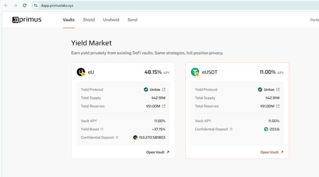Reload the page with the refresh icon
Viewport: 319px width, 177px height.
pos(24,6)
